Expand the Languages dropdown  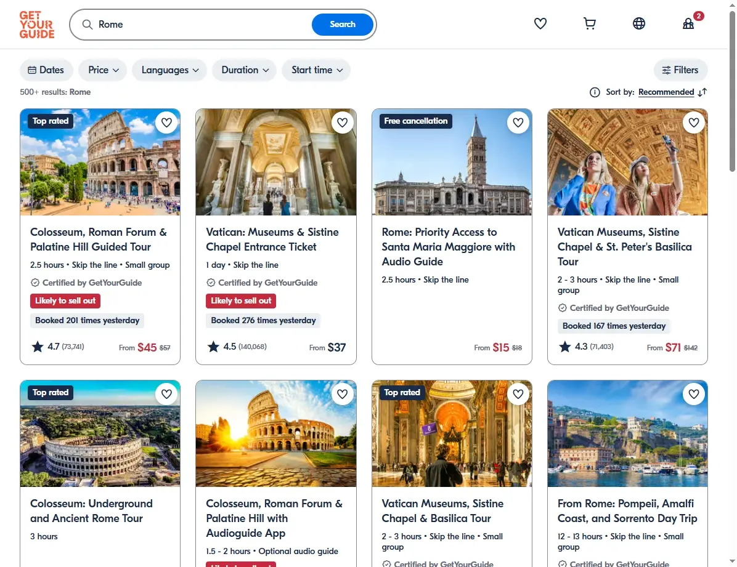tap(169, 70)
